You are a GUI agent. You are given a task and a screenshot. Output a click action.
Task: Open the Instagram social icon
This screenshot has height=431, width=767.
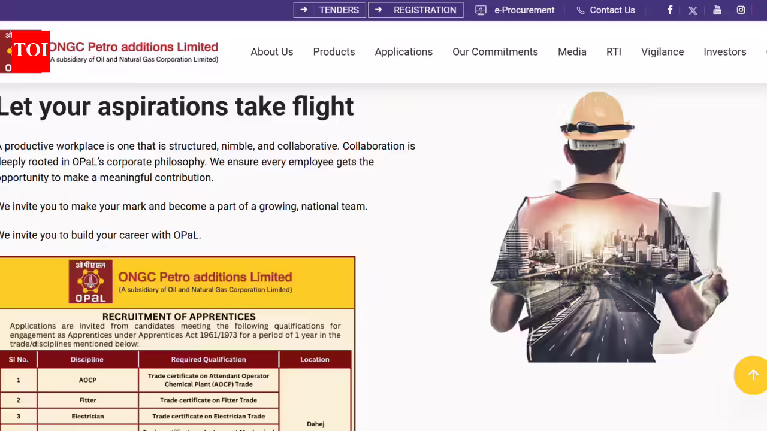(x=741, y=10)
